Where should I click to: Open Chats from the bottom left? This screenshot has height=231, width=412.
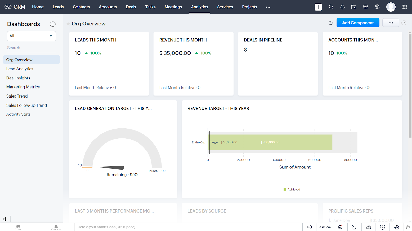point(18,228)
